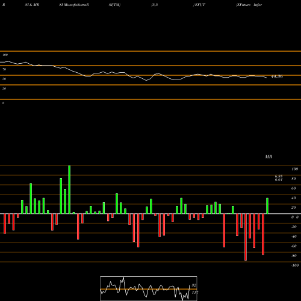Image resolution: width=301 pixels, height=301 pixels.
Task: Click the 70 level label on RSI axis
Action: tap(4, 69)
